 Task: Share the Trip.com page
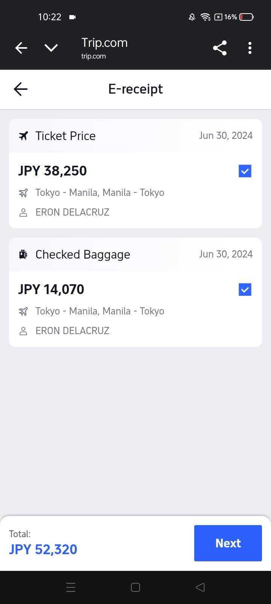[x=220, y=48]
